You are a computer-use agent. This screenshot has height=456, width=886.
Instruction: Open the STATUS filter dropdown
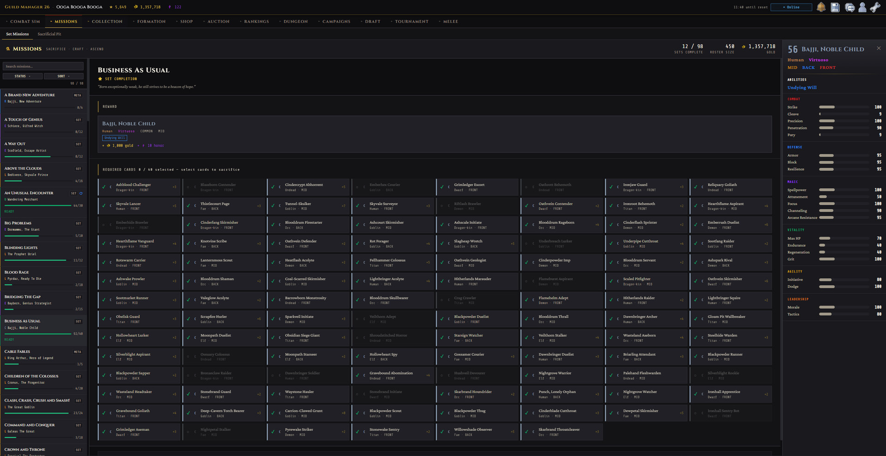pos(22,76)
